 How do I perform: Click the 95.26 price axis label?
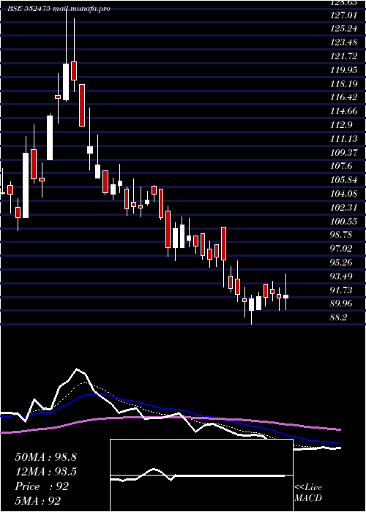tap(342, 263)
